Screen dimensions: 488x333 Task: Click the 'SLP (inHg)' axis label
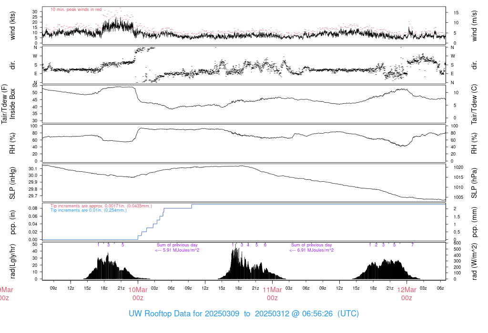pyautogui.click(x=12, y=183)
